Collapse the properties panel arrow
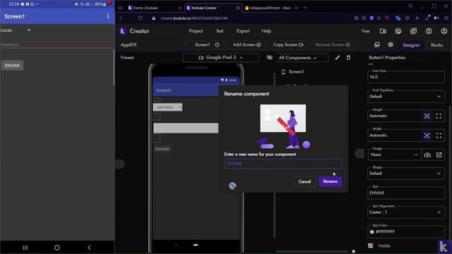 pos(359,153)
